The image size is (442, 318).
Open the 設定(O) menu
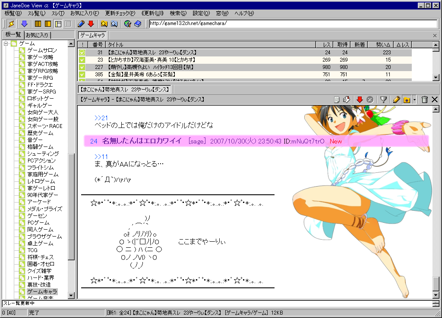(201, 13)
